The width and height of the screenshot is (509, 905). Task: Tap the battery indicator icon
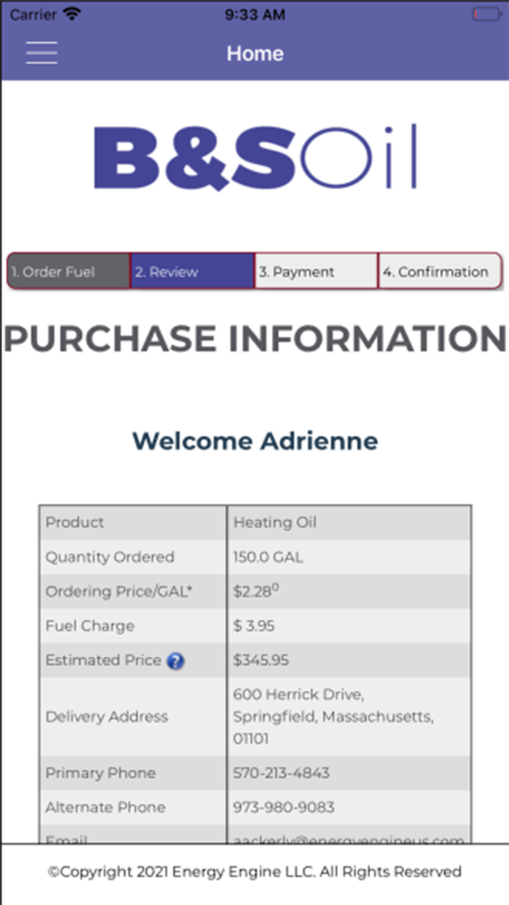[x=485, y=14]
